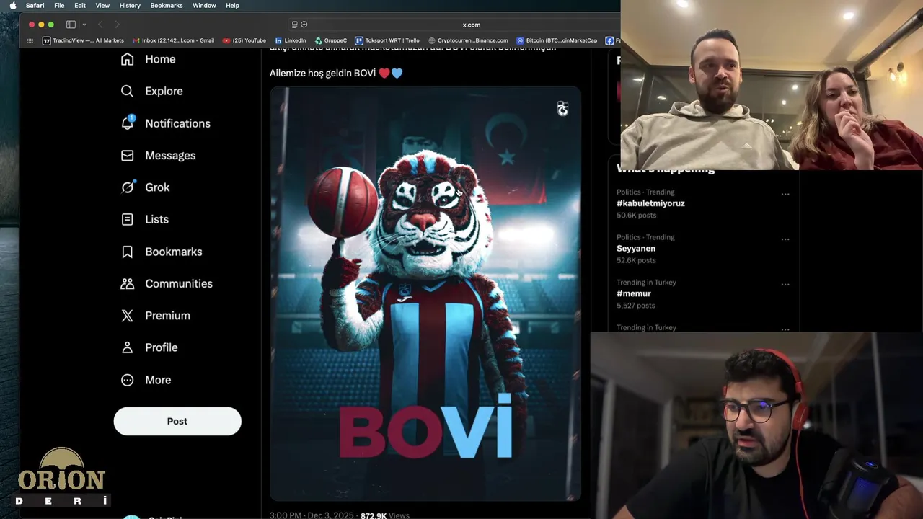The width and height of the screenshot is (923, 519).
Task: Open the File menu
Action: pyautogui.click(x=59, y=5)
